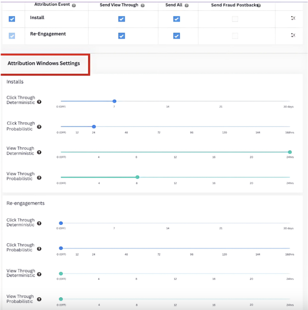This screenshot has height=310, width=308.
Task: Enable Send Fraud Postbacks for Install
Action: pos(235,19)
